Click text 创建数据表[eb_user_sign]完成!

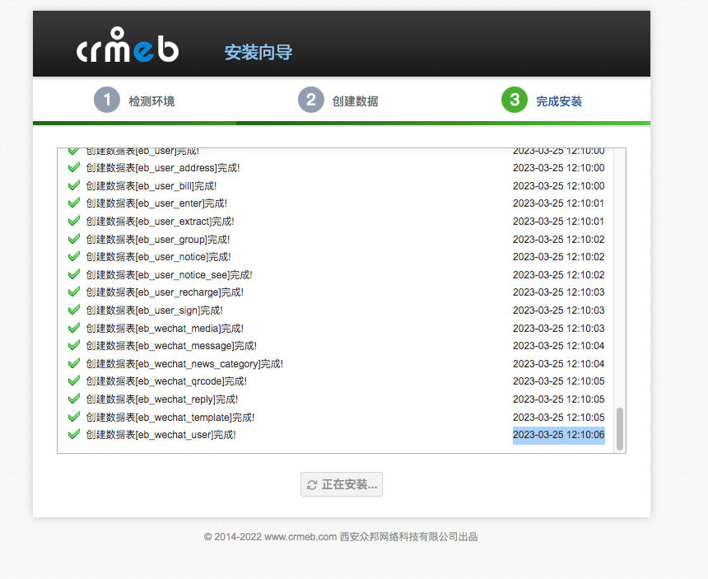(155, 311)
